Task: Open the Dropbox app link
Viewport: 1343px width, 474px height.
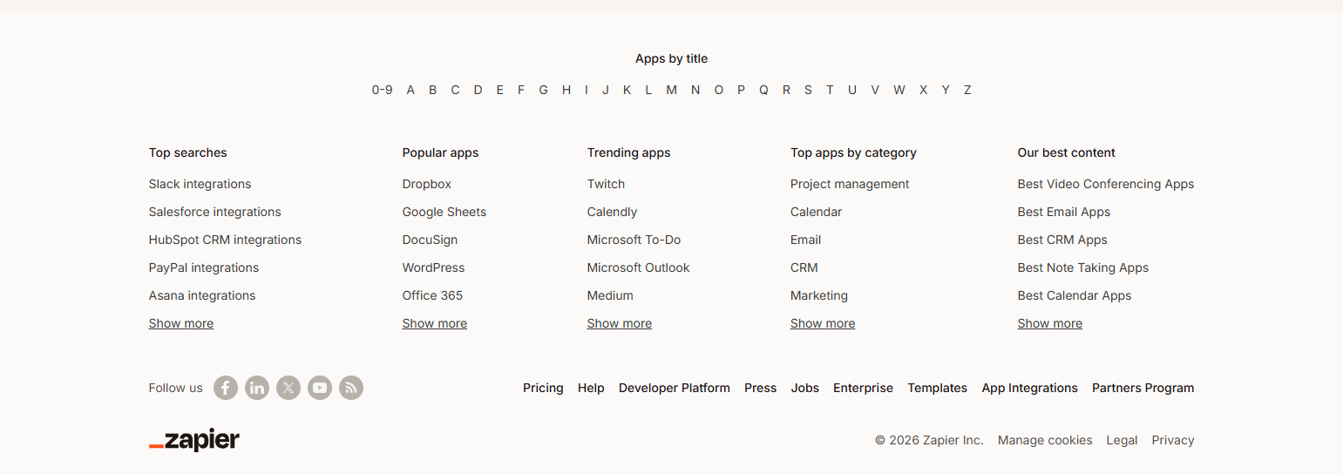Action: pyautogui.click(x=427, y=184)
